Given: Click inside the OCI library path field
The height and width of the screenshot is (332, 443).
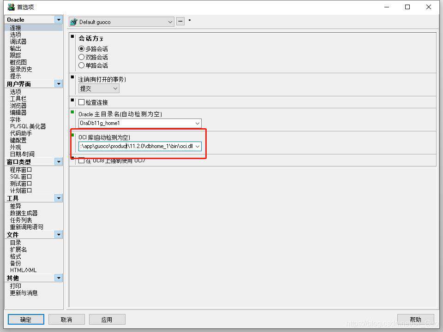Looking at the screenshot, I should pyautogui.click(x=137, y=146).
